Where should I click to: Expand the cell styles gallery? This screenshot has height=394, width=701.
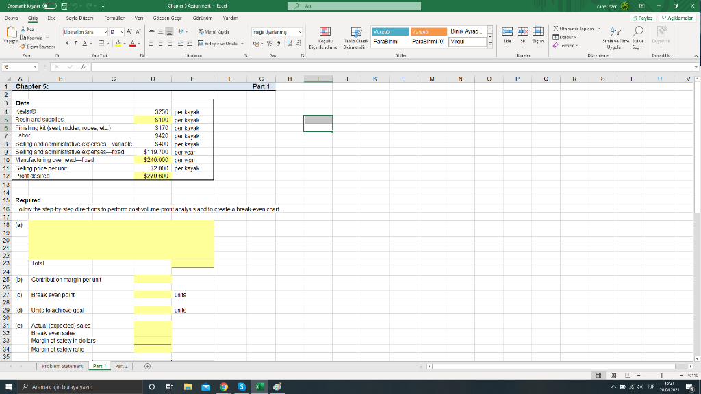[490, 44]
